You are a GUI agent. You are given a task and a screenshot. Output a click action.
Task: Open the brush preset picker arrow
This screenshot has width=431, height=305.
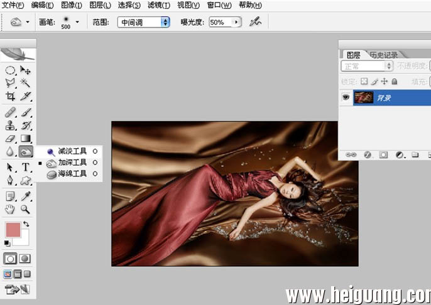(77, 22)
